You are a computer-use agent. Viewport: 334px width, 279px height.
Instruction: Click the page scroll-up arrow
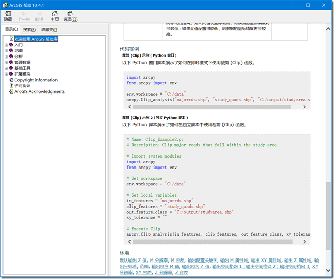tap(328, 29)
